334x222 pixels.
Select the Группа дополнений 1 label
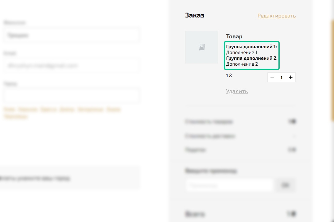[x=251, y=47]
